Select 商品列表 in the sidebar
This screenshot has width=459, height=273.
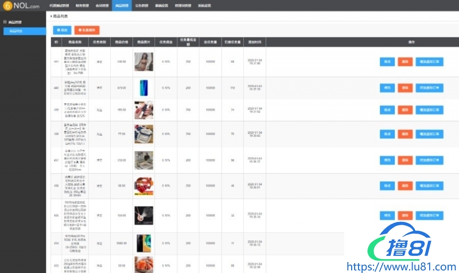click(x=17, y=31)
